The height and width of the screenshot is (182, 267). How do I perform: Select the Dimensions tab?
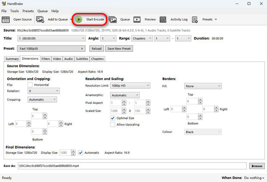pyautogui.click(x=30, y=58)
